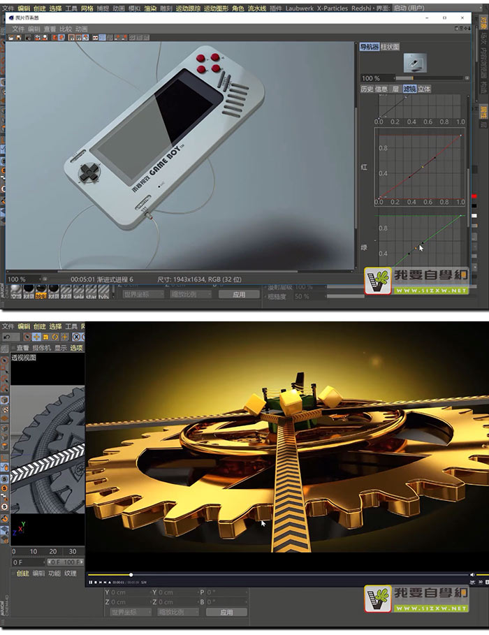
Task: Click the save icon in the Picture Viewer toolbar
Action: pos(19,37)
